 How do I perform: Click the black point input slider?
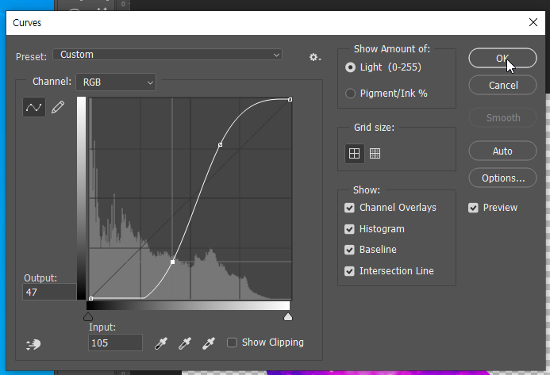point(88,317)
